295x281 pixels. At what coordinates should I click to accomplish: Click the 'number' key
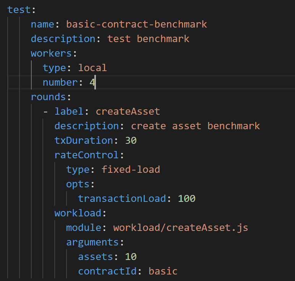[x=60, y=83]
